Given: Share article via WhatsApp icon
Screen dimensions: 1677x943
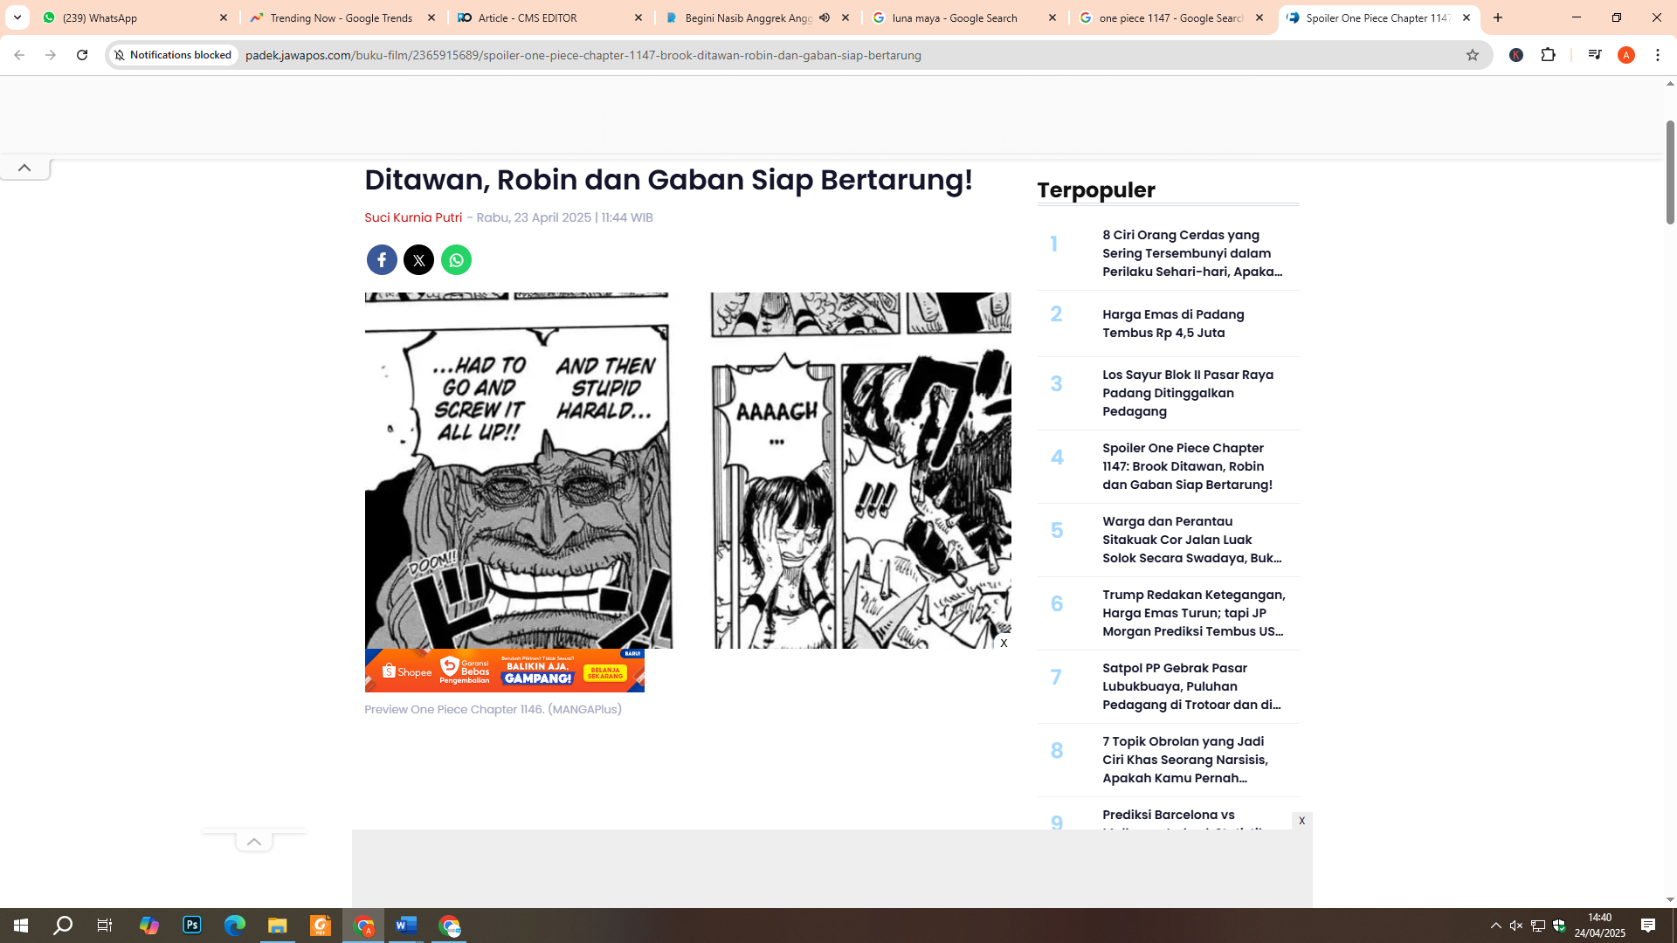Looking at the screenshot, I should tap(456, 260).
